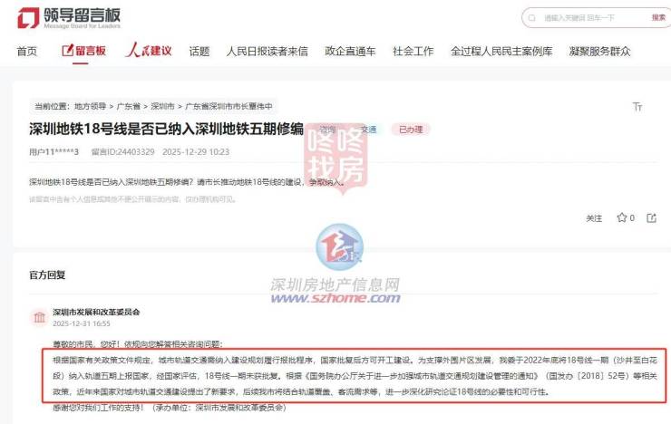Screen dimensions: 671x424
Task: Open 话题 navigation item
Action: point(199,52)
